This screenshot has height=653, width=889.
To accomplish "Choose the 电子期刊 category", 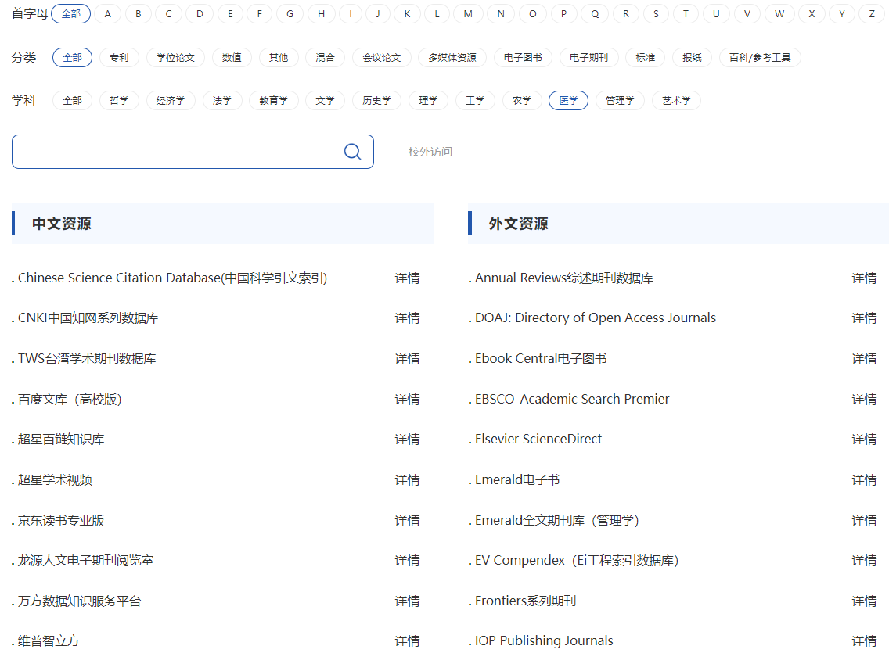I will (x=588, y=57).
